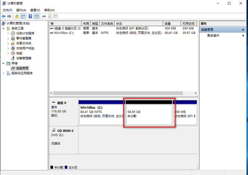The height and width of the screenshot is (175, 248).
Task: Click the 60.41 GB capacity cell
Action: click(x=171, y=33)
